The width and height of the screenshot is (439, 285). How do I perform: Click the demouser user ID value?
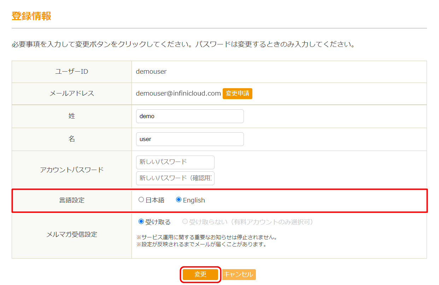(151, 72)
